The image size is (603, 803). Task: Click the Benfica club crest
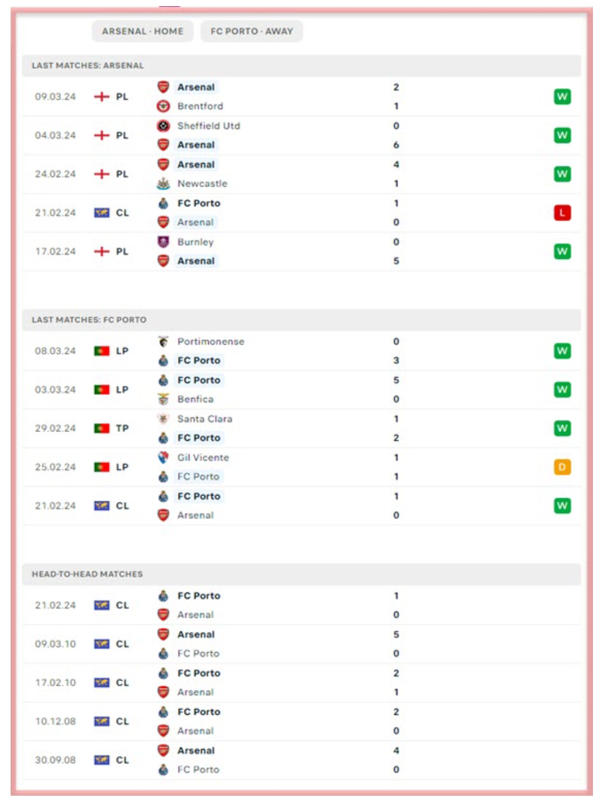point(163,399)
